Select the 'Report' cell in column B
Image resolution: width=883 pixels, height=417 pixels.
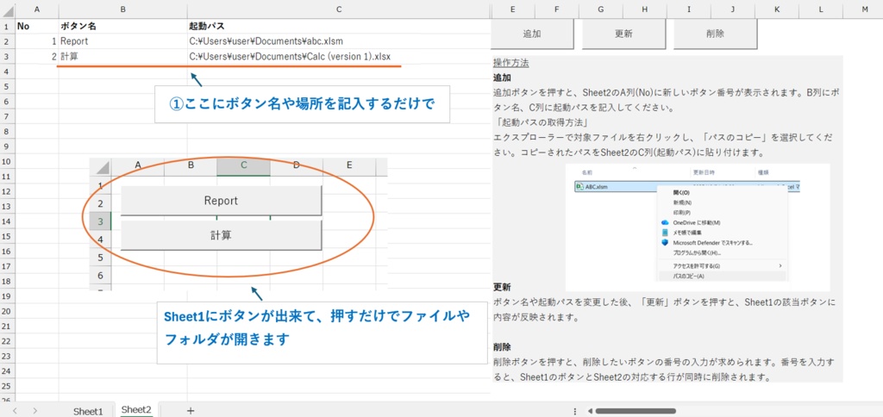[122, 41]
